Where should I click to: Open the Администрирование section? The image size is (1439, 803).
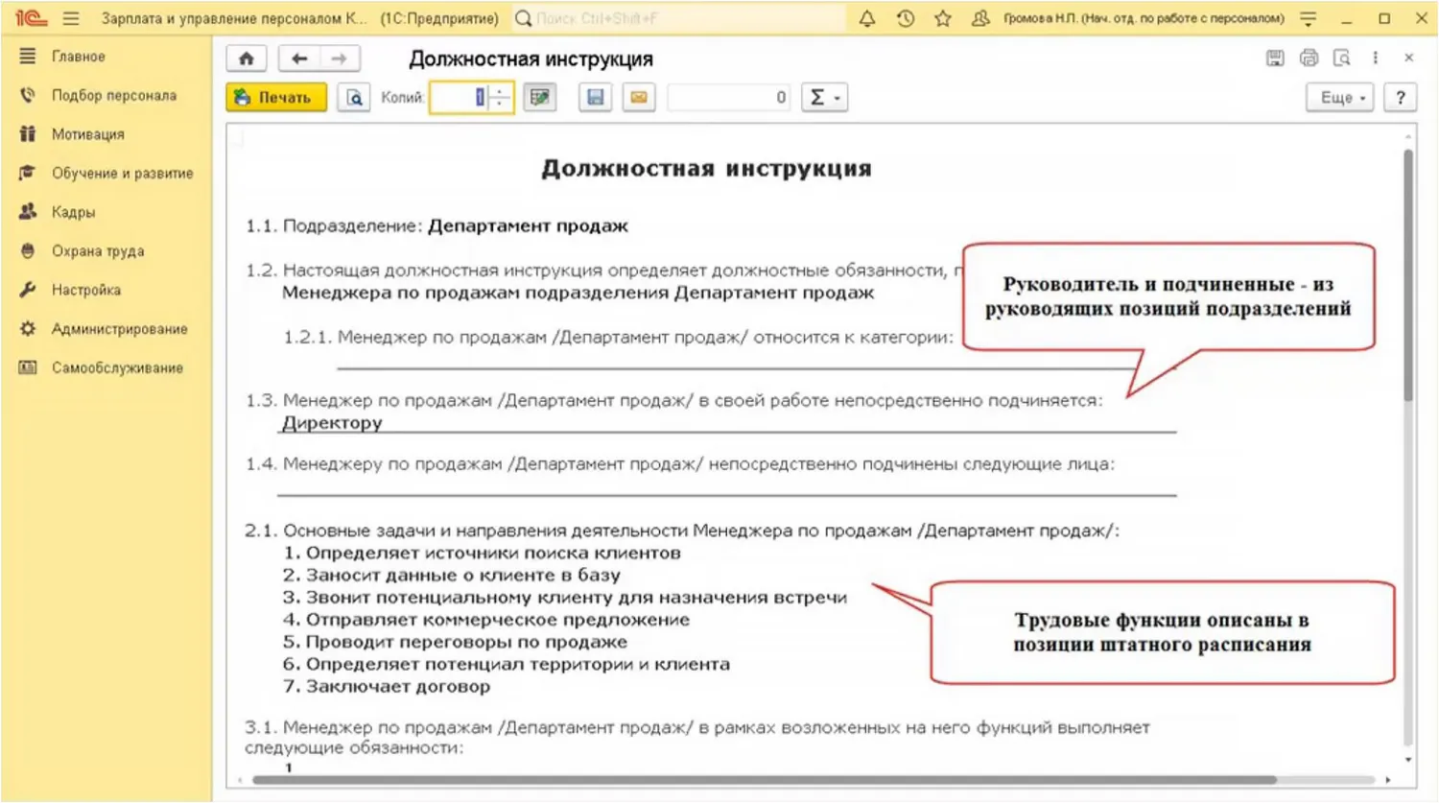click(120, 329)
